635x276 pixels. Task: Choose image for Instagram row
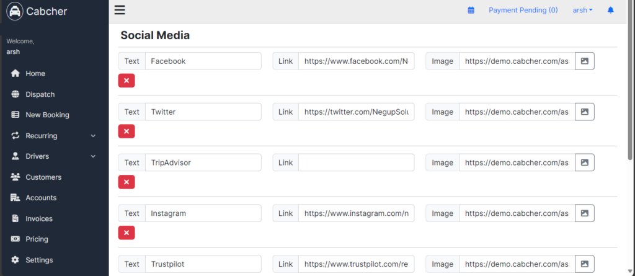[x=584, y=213]
